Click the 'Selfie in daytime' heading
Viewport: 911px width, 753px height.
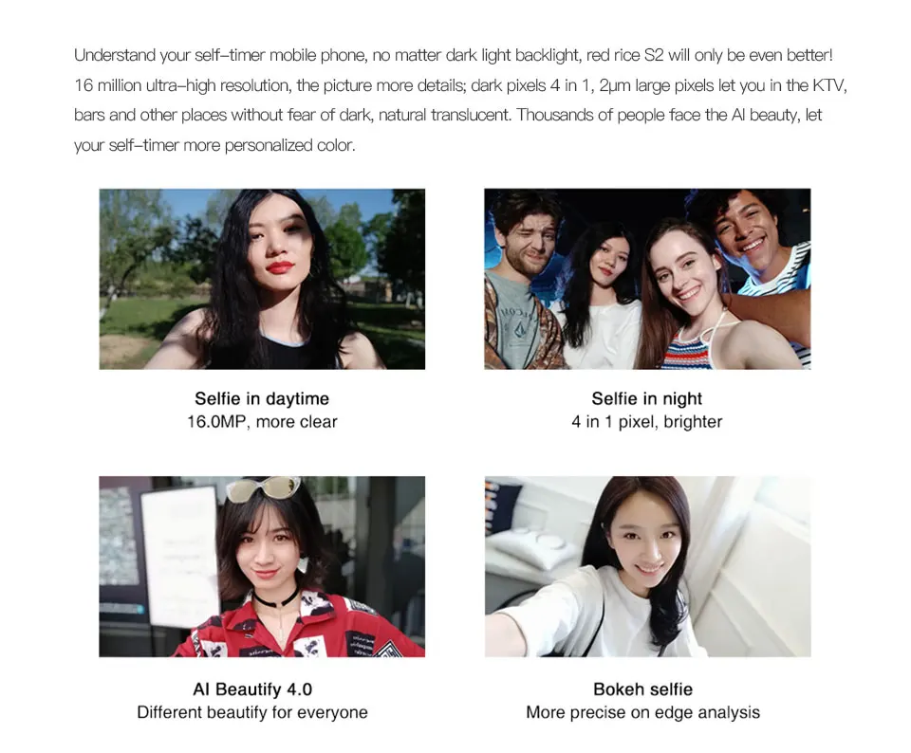[x=262, y=398]
